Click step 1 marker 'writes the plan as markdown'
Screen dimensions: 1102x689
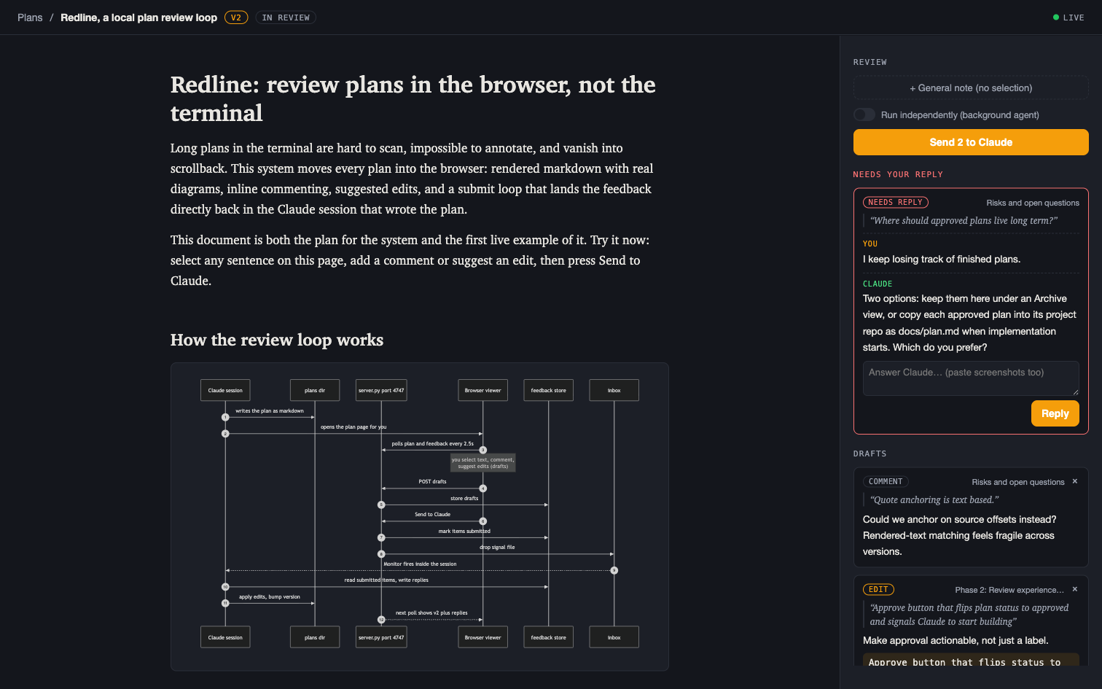(x=225, y=417)
